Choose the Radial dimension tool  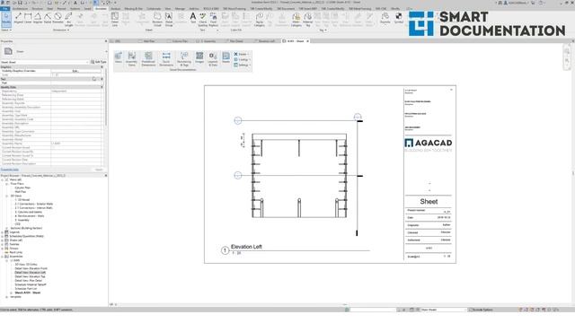tap(48, 18)
